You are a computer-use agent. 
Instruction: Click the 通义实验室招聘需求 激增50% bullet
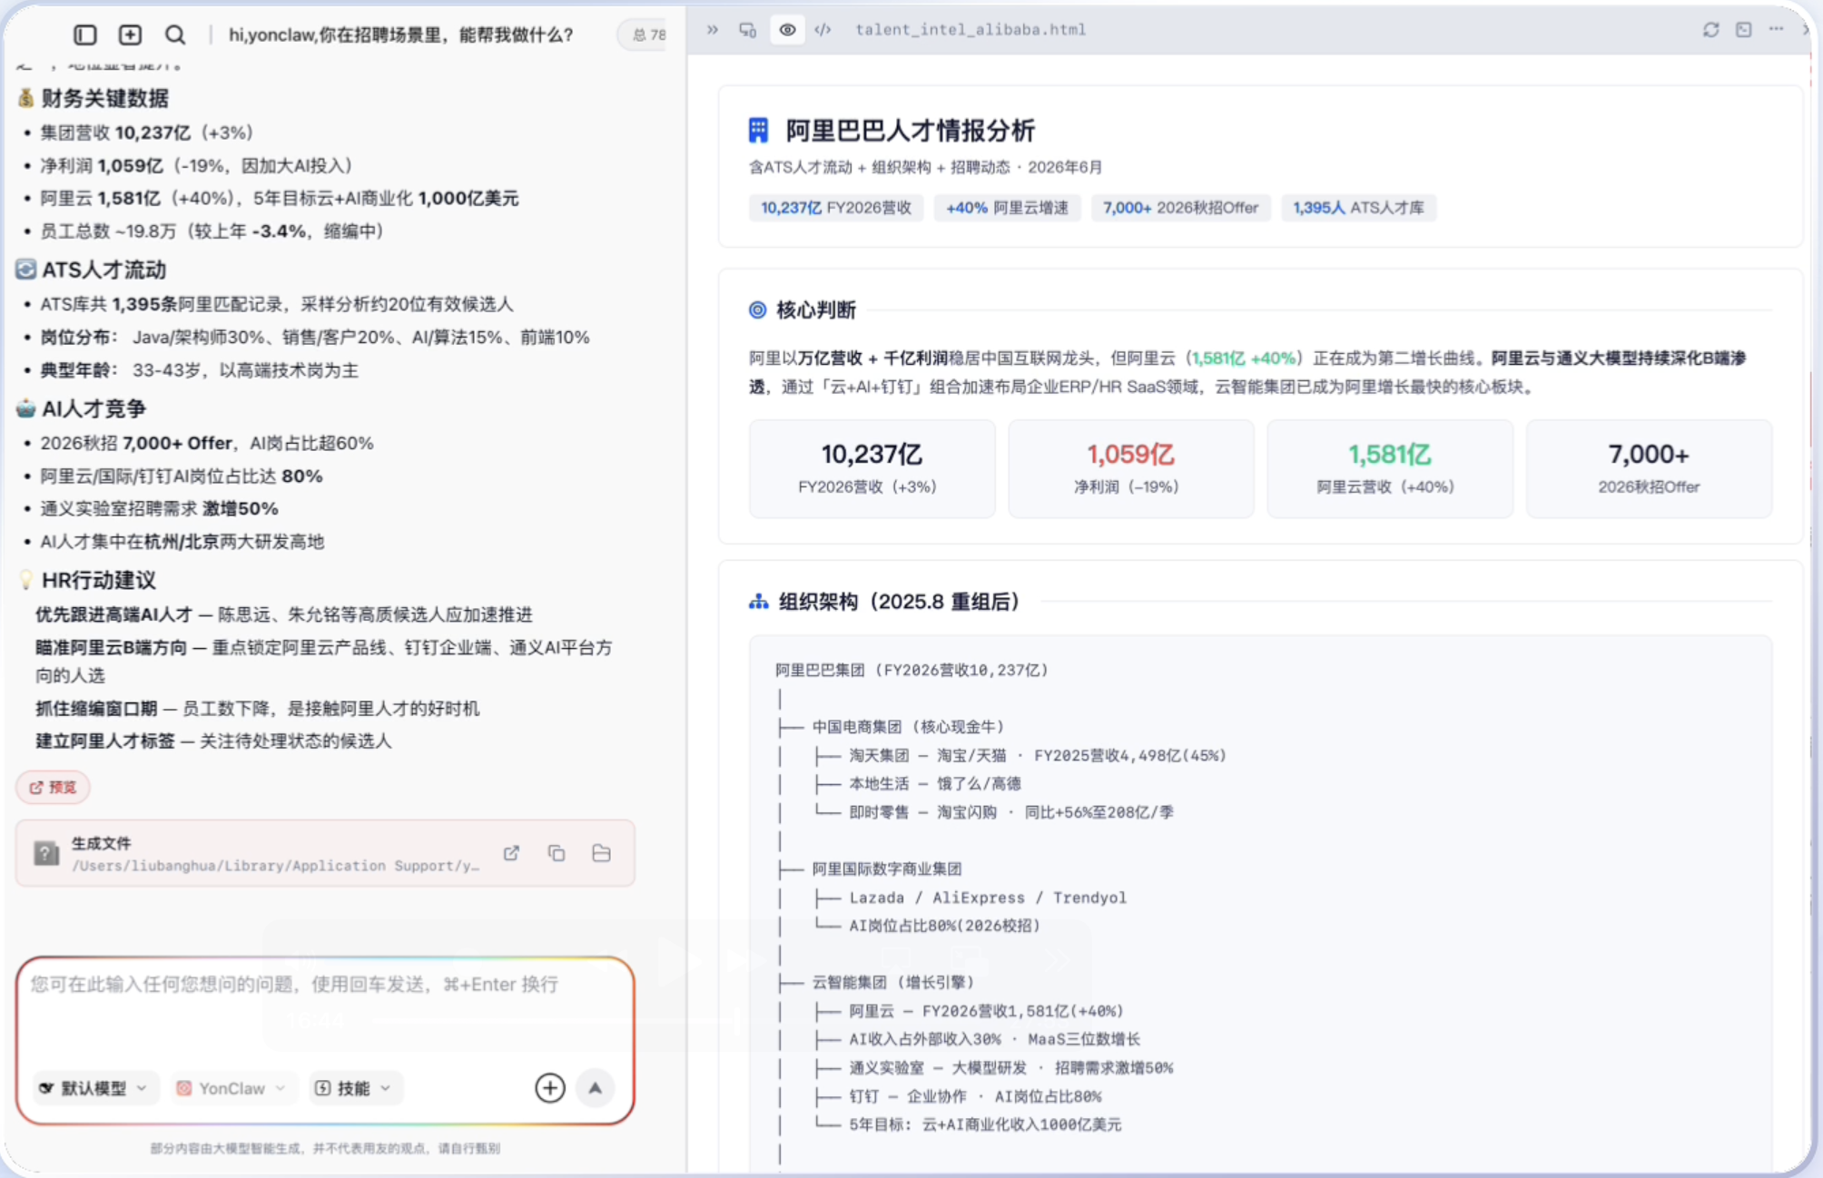click(x=159, y=508)
